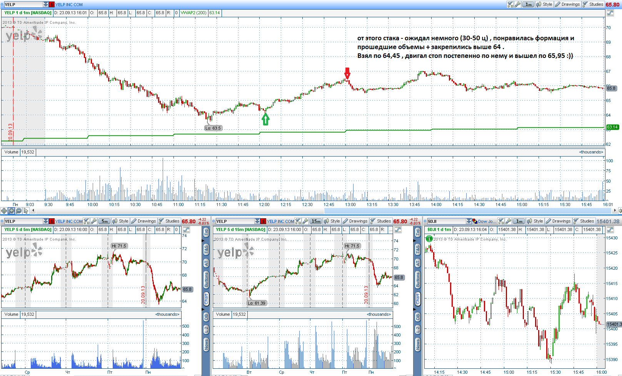This screenshot has height=376, width=622.
Task: Open the DB tab beside the 5m chart
Action: (206, 317)
